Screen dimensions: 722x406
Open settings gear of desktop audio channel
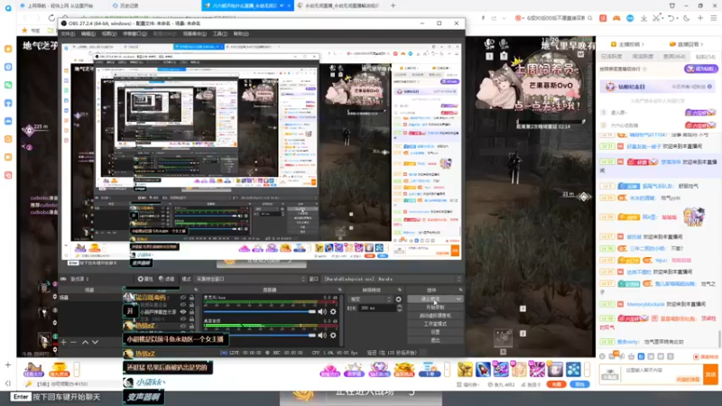[333, 335]
